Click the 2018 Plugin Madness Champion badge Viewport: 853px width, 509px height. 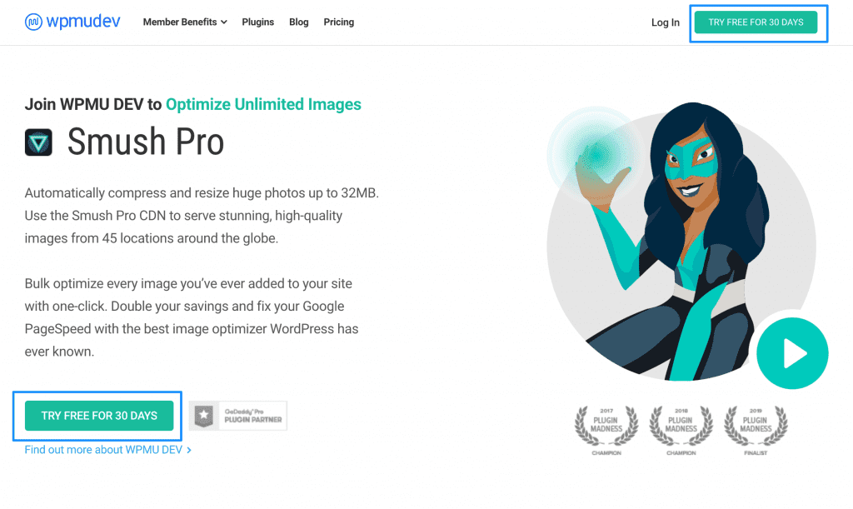681,430
